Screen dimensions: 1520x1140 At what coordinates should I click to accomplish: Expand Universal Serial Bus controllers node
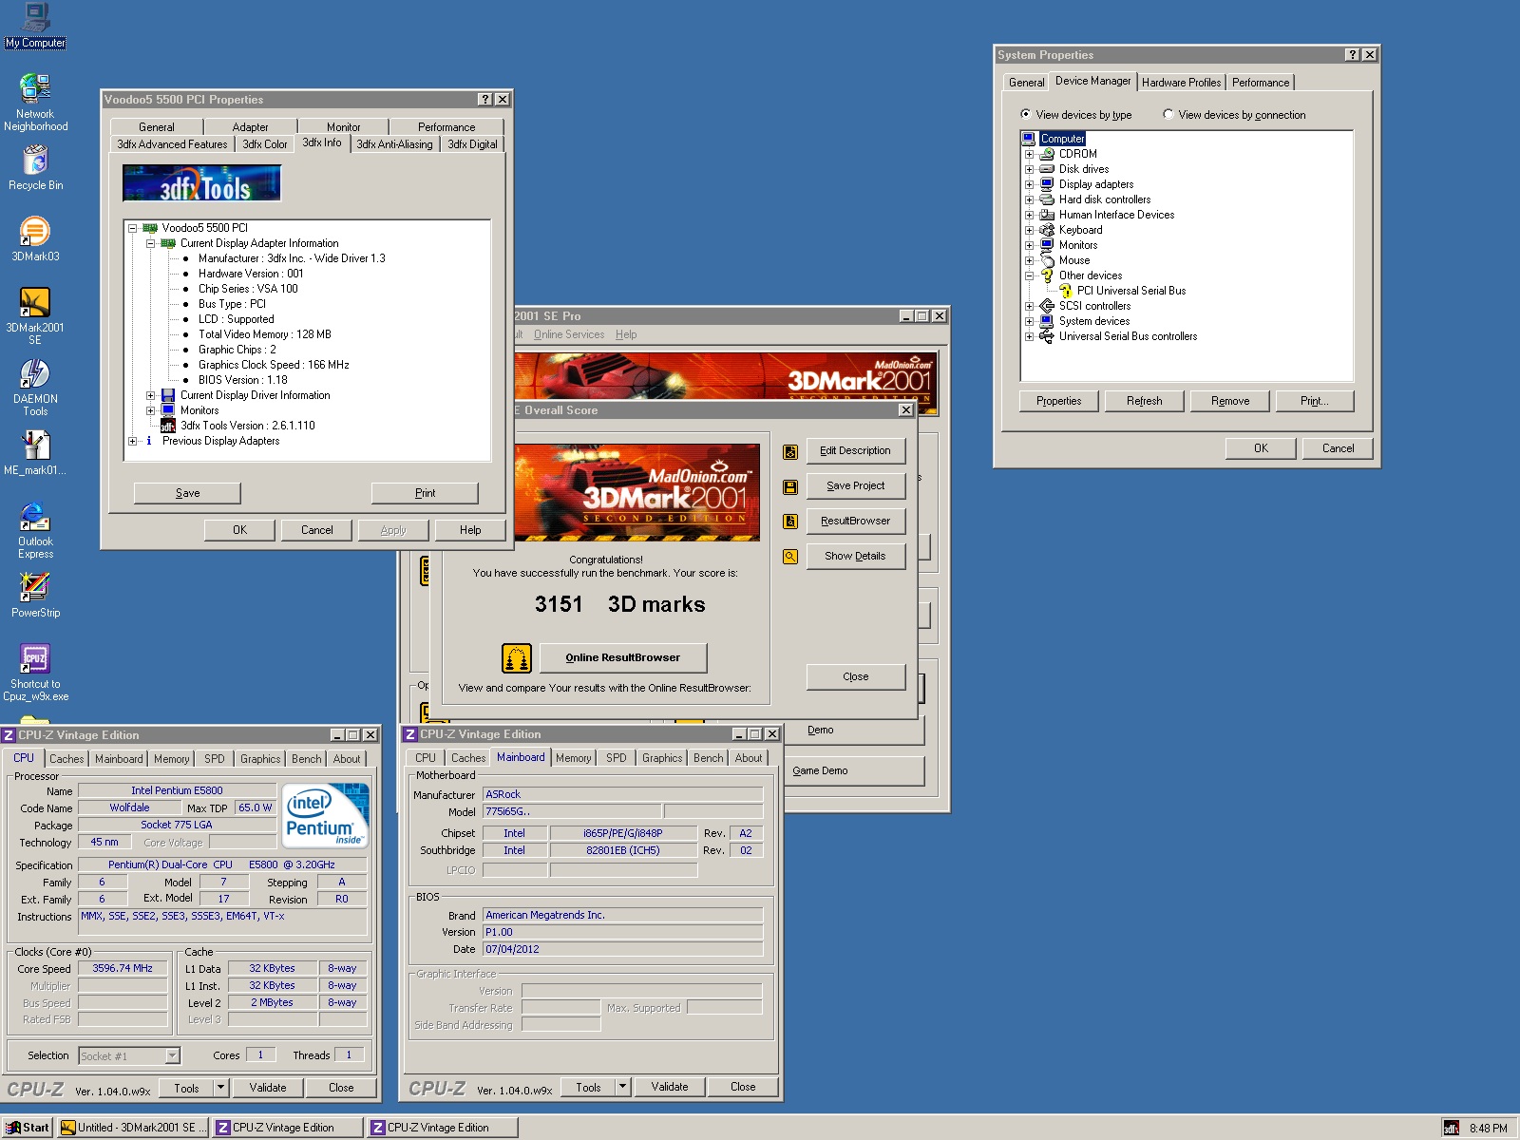[1029, 336]
